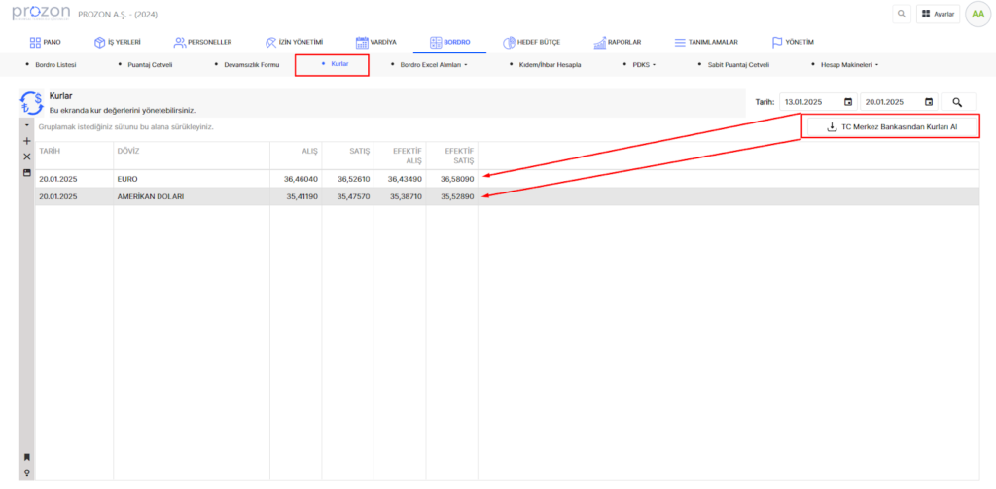The height and width of the screenshot is (489, 996).
Task: Click the magnifier search button beside dates
Action: pyautogui.click(x=957, y=102)
